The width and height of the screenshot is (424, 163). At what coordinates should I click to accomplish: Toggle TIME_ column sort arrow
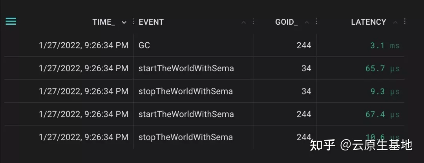pyautogui.click(x=124, y=22)
